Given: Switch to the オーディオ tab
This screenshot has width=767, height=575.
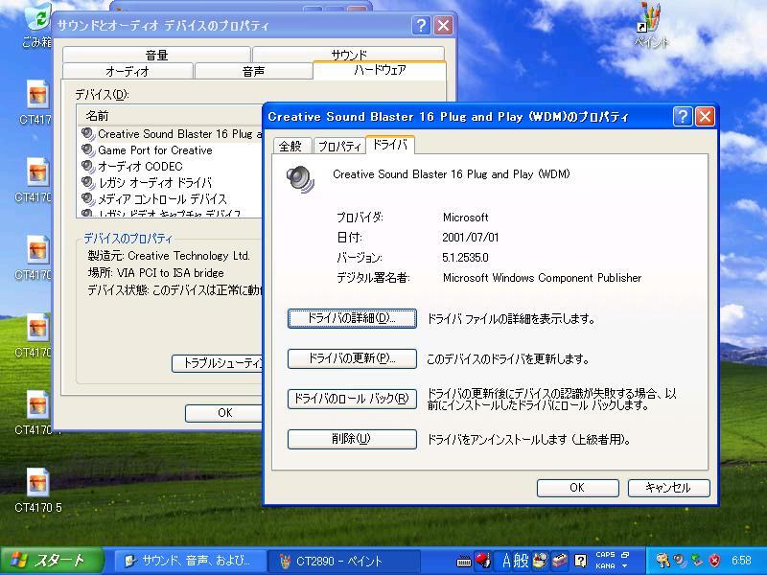Looking at the screenshot, I should point(128,71).
